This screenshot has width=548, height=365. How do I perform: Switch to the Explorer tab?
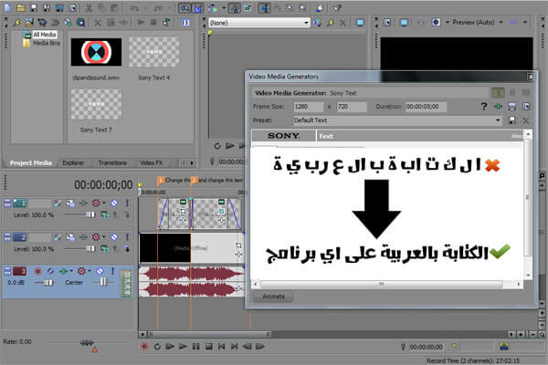73,162
